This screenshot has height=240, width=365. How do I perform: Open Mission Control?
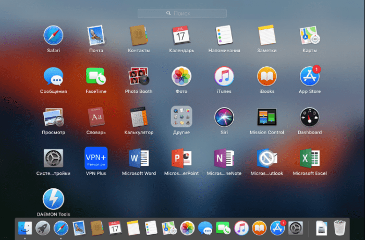[x=267, y=117]
